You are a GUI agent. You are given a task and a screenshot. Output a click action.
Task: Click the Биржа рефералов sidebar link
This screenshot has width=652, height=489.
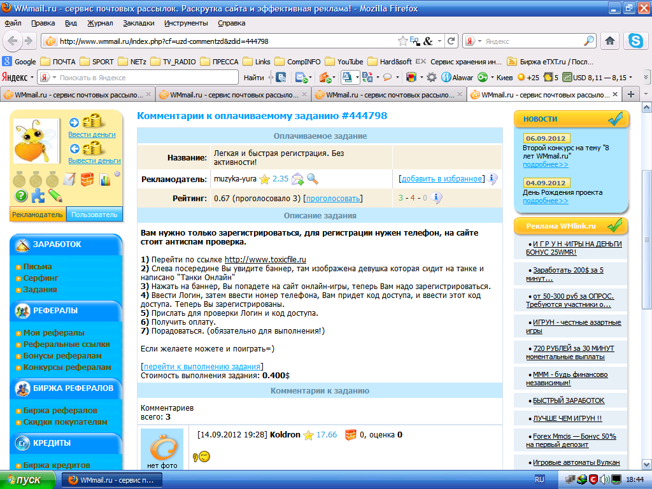(60, 411)
